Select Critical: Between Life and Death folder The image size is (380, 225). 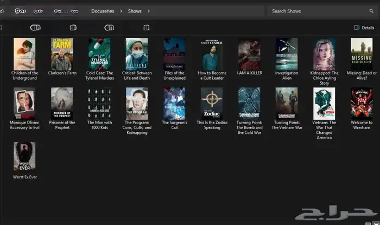[x=137, y=59]
